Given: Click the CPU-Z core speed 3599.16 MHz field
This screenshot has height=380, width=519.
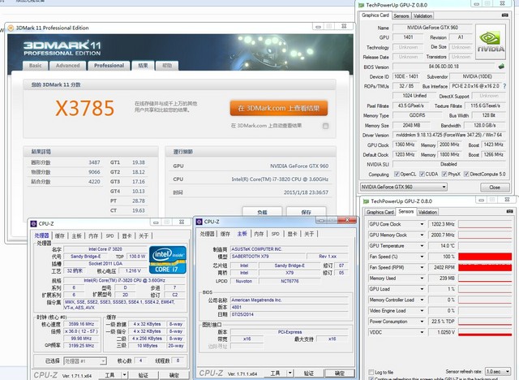Looking at the screenshot, I should 81,324.
